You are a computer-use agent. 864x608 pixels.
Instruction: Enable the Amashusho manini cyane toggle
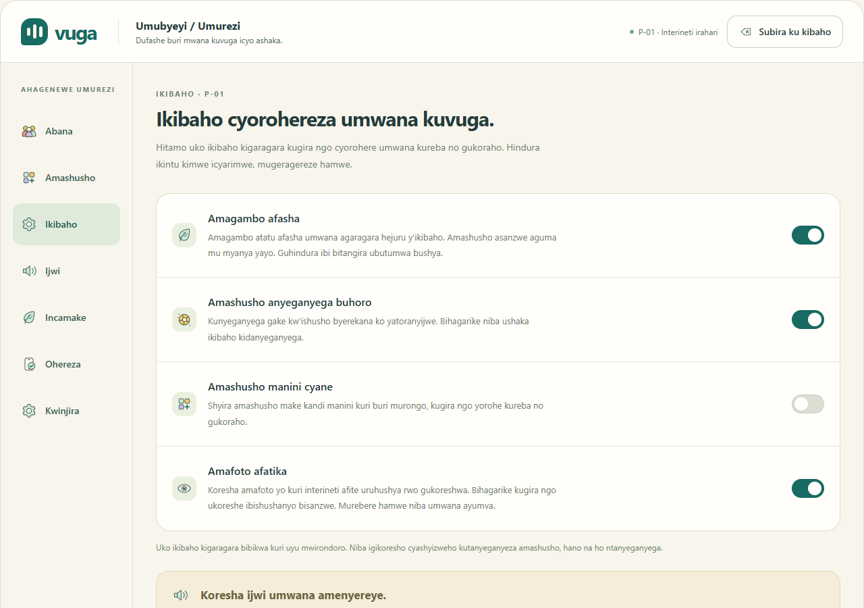click(x=808, y=404)
